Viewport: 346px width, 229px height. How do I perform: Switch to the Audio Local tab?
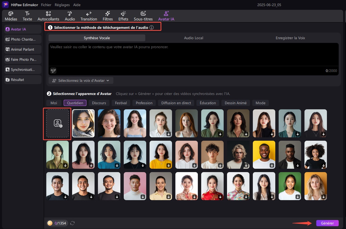click(194, 38)
